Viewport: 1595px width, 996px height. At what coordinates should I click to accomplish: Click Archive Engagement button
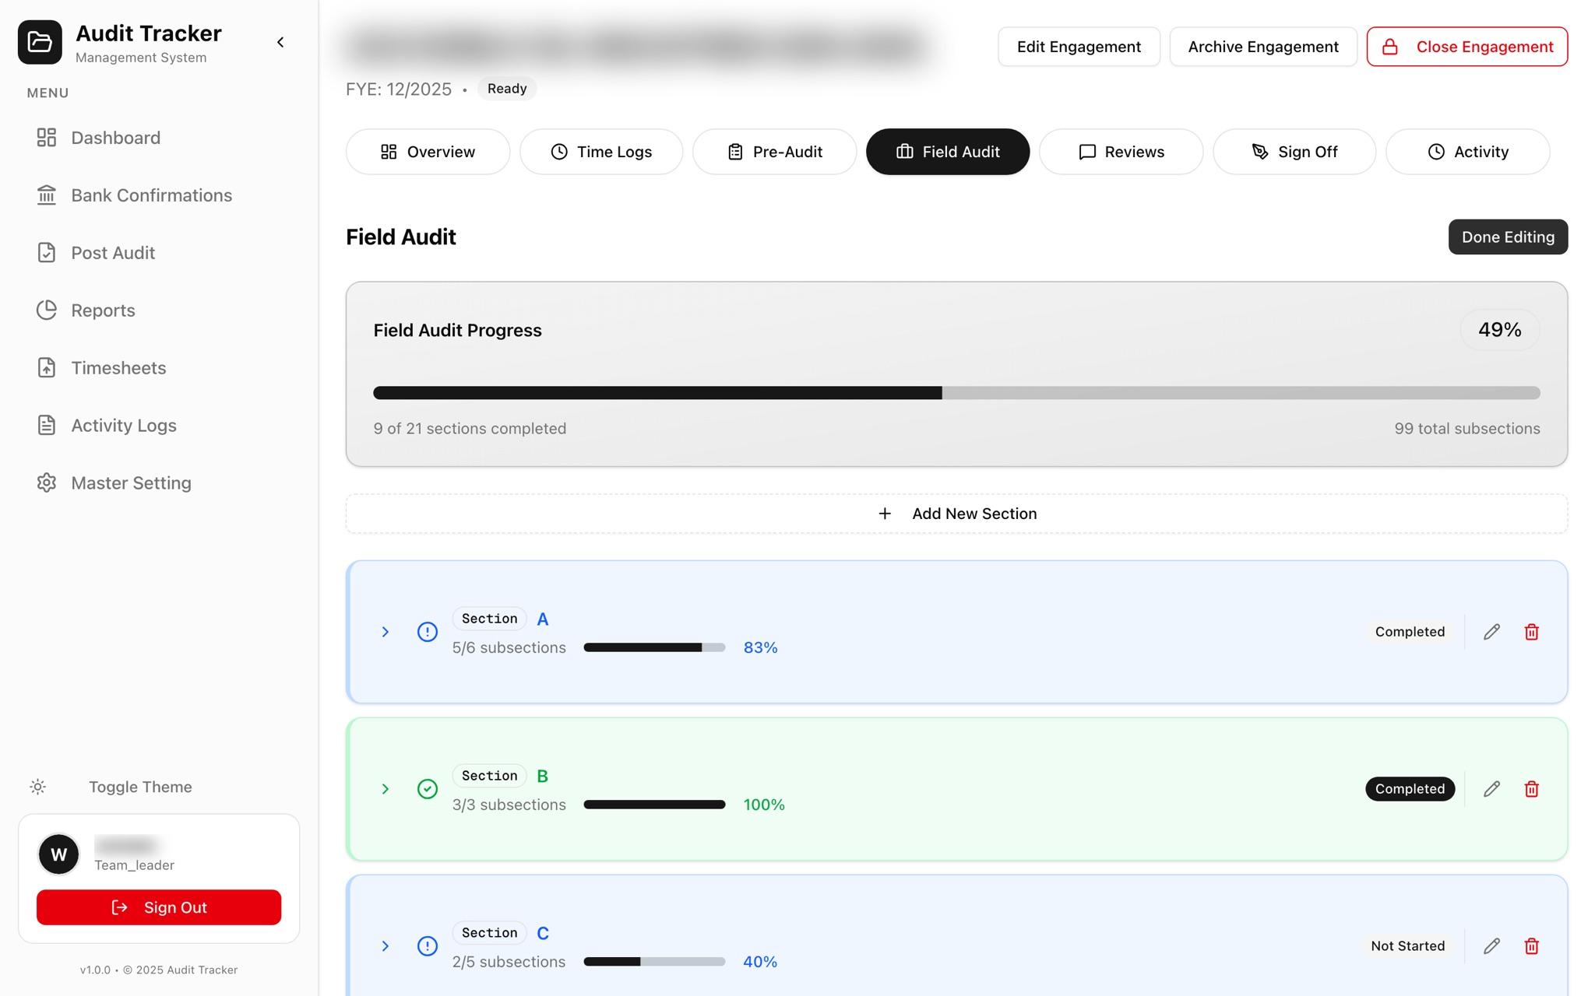(1263, 47)
